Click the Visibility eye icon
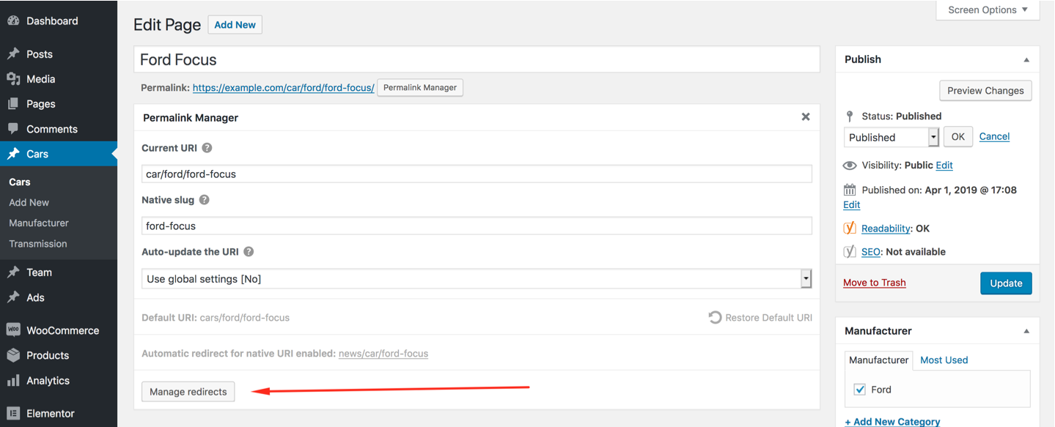This screenshot has height=427, width=1055. [850, 166]
